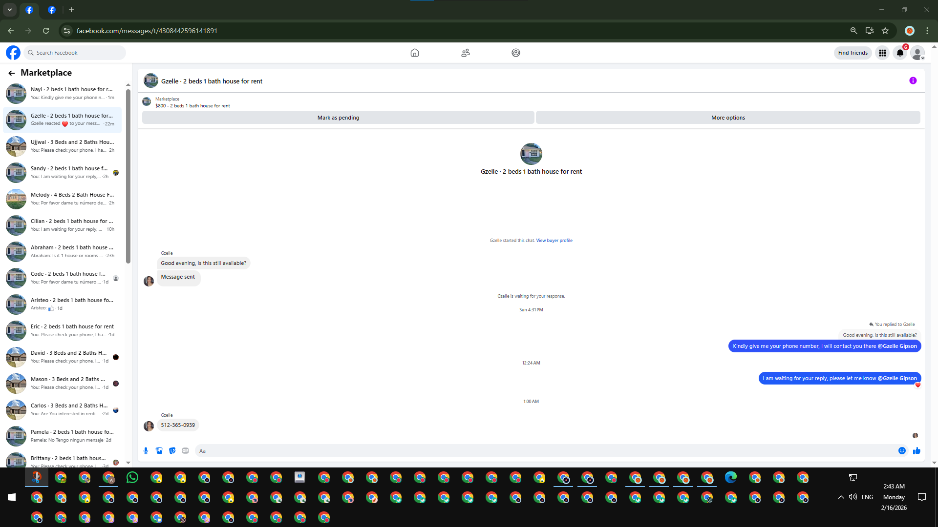
Task: Expand the browser tab search dropdown
Action: click(9, 10)
